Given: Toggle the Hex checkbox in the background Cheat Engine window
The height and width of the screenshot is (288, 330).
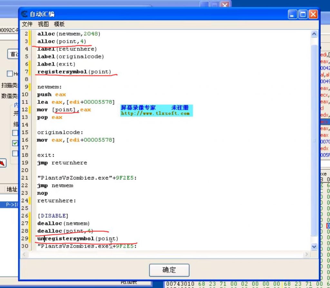Looking at the screenshot, I should [10, 74].
